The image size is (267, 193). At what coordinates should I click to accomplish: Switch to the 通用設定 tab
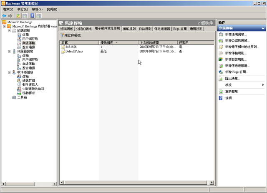point(196,29)
